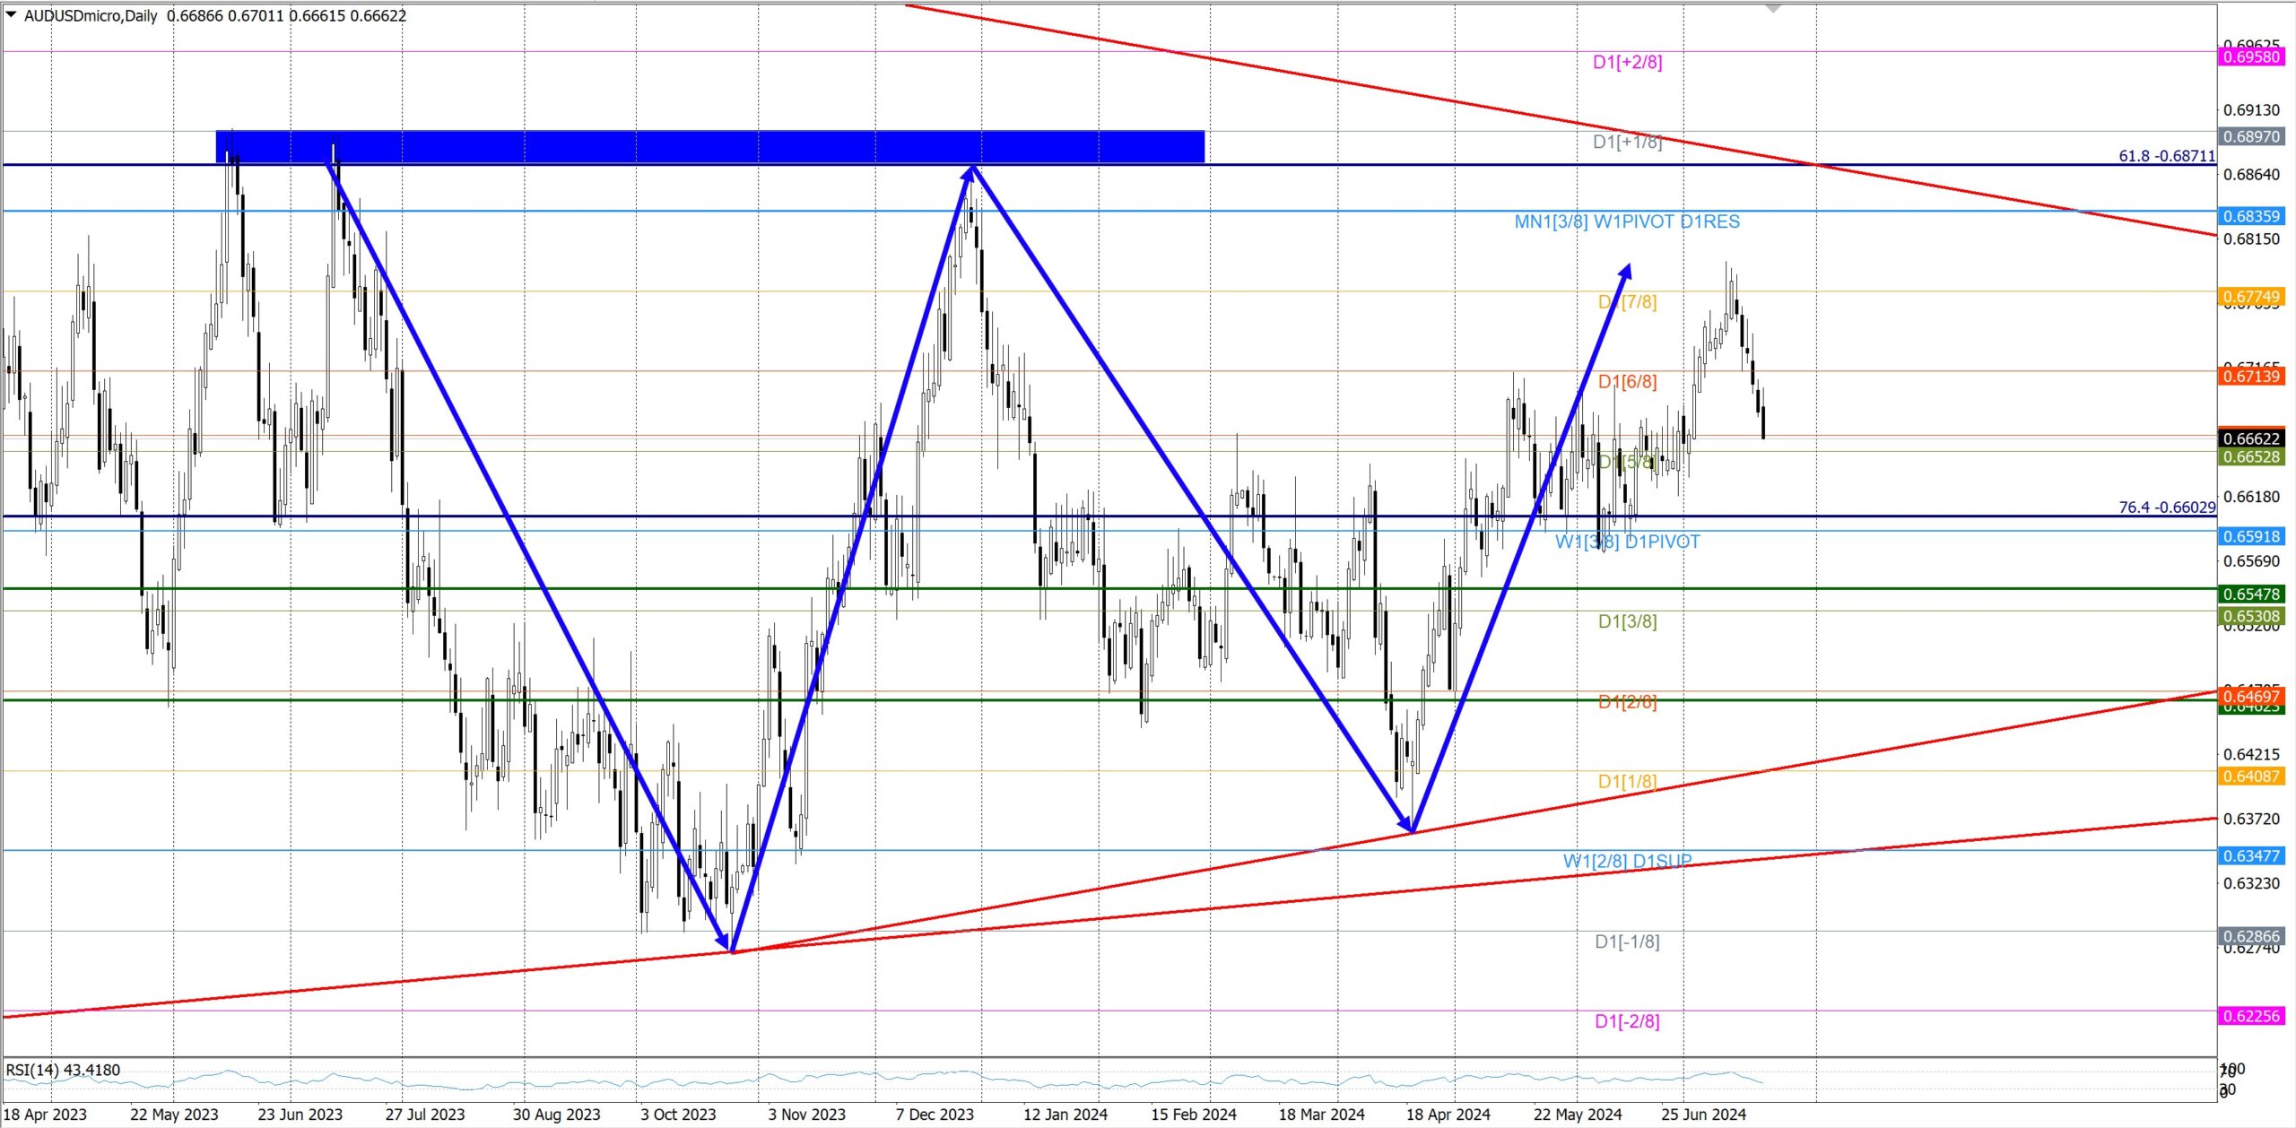Image resolution: width=2296 pixels, height=1128 pixels.
Task: Click the D1[+2/8] Murrey level label
Action: click(x=1627, y=62)
